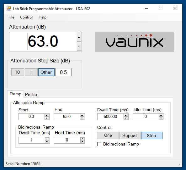This screenshot has width=186, height=170.
Task: Click the ramp End value field
Action: pyautogui.click(x=67, y=117)
